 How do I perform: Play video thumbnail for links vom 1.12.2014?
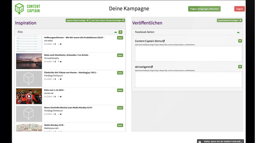(29, 96)
